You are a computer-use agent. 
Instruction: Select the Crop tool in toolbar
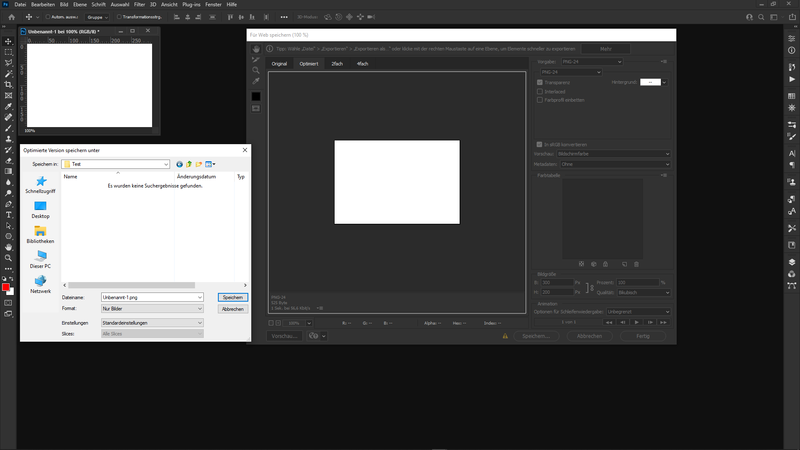click(x=8, y=85)
